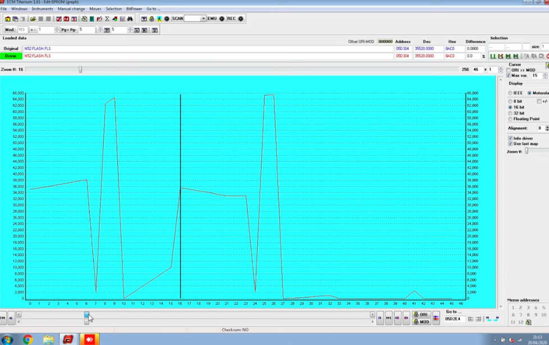Select the 8 bit display option
The height and width of the screenshot is (345, 549).
(510, 101)
